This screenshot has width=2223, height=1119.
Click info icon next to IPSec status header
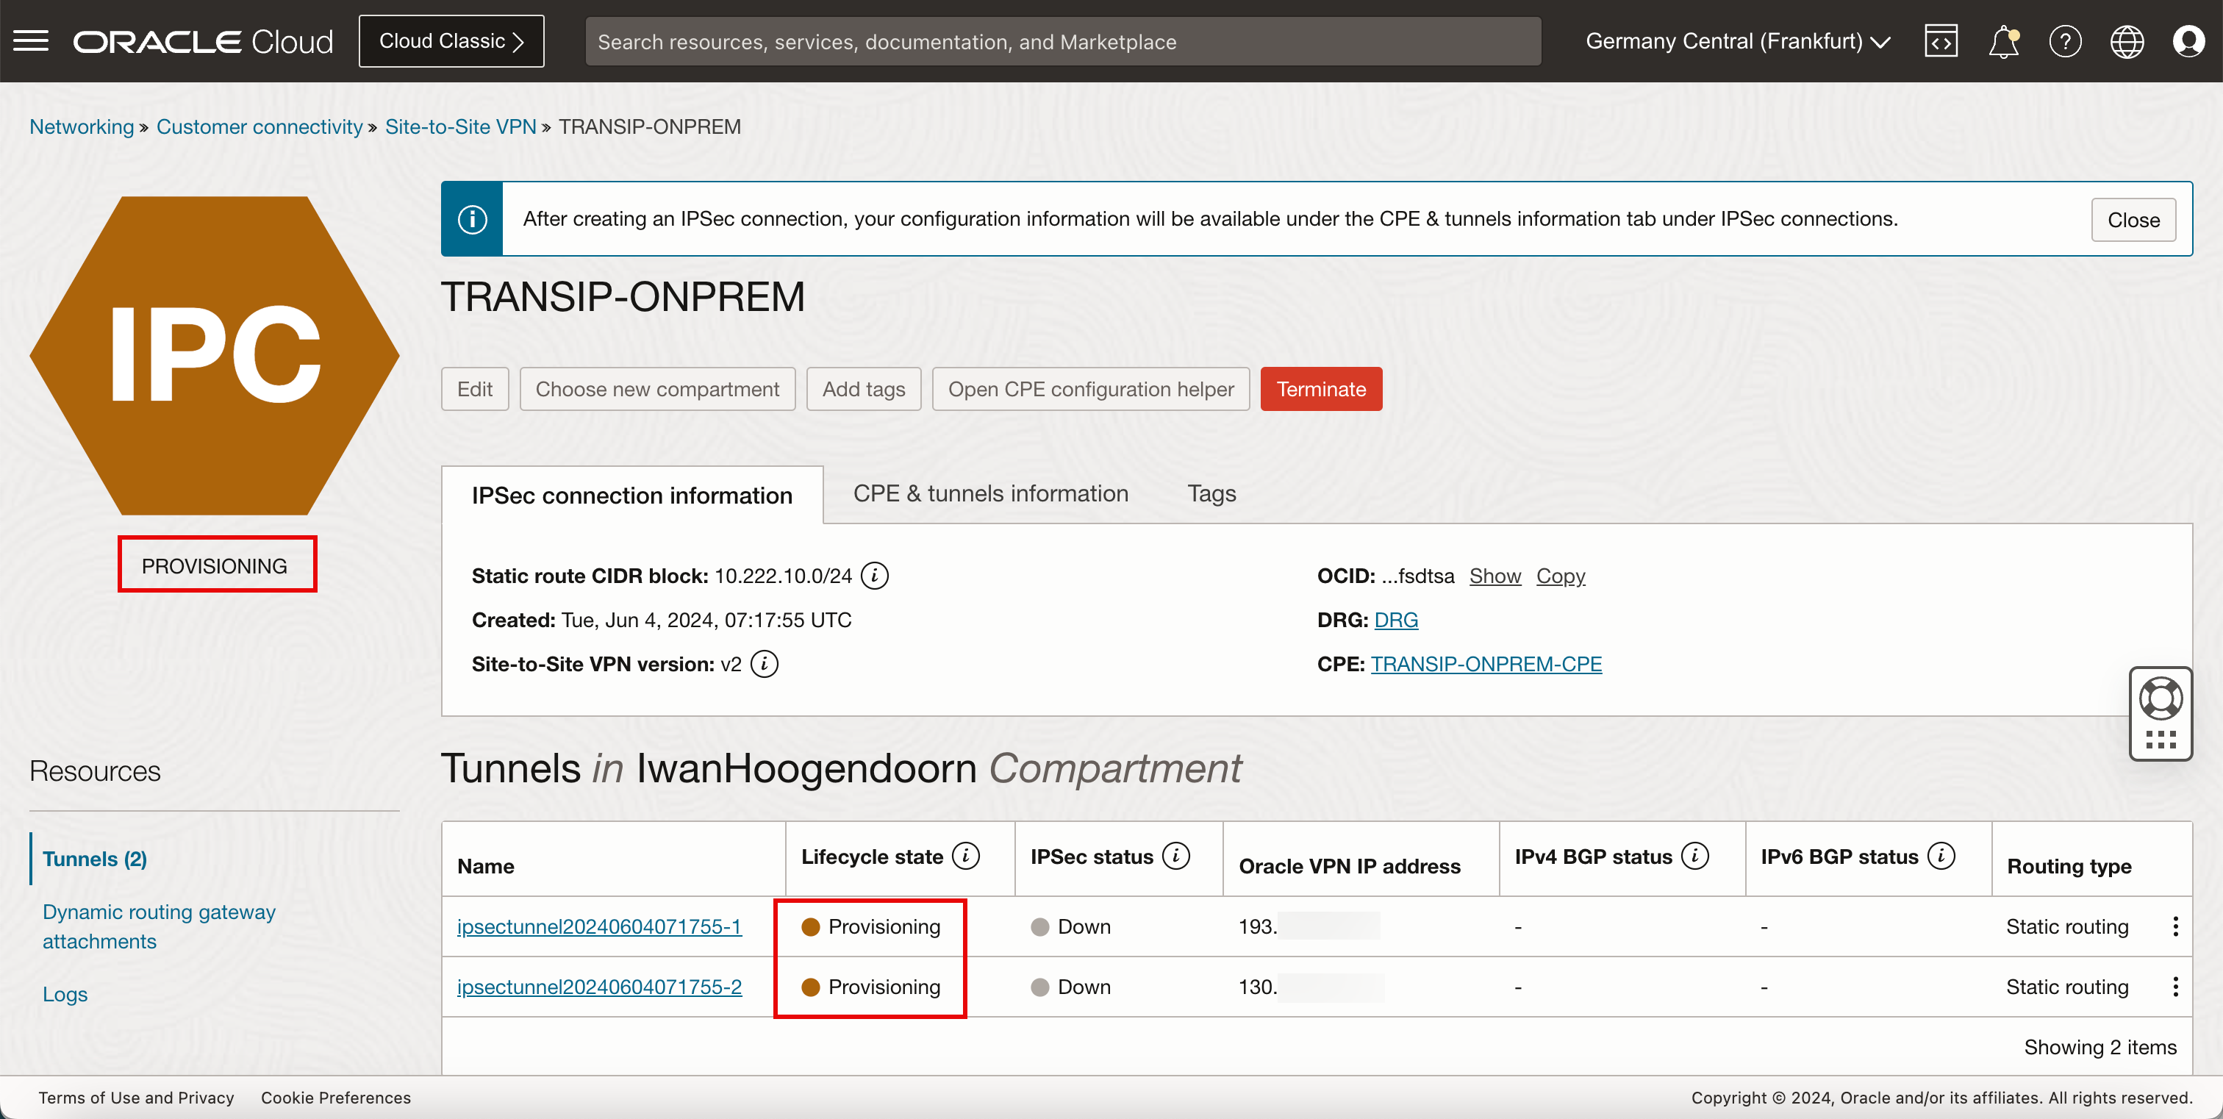click(x=1175, y=856)
